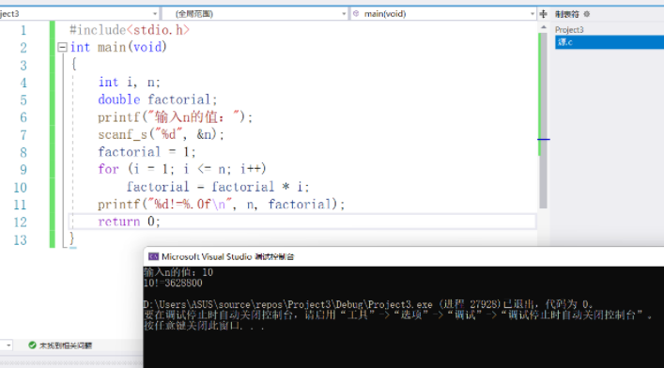Screen dimensions: 664x368
Task: Click line number 1 in gutter
Action: tap(23, 30)
